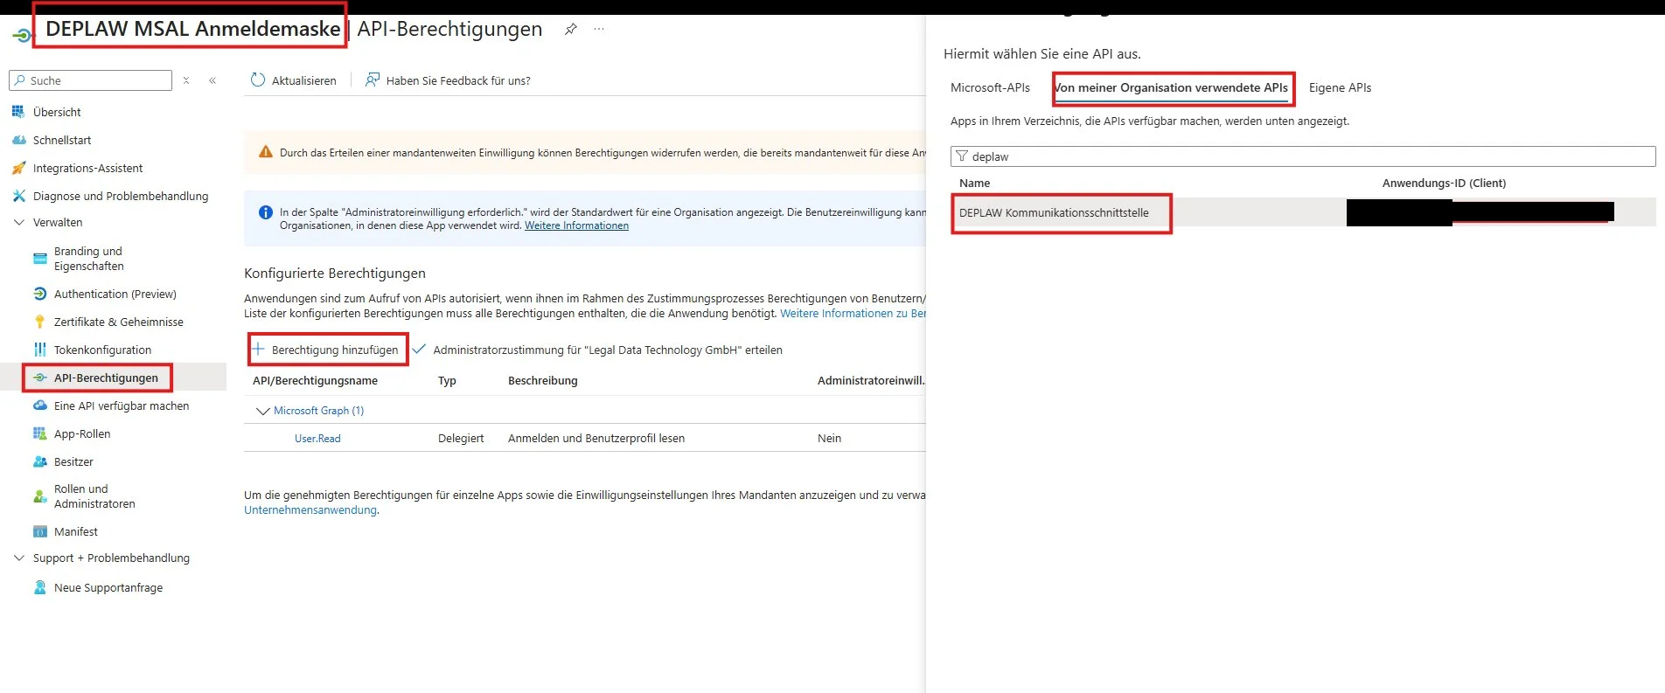
Task: Open the User.Read permission link
Action: tap(317, 439)
